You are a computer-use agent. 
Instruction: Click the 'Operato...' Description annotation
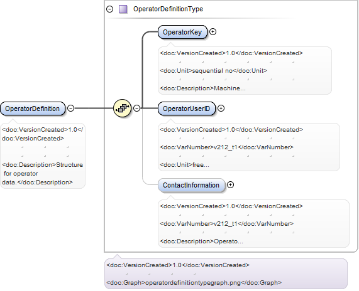click(201, 241)
